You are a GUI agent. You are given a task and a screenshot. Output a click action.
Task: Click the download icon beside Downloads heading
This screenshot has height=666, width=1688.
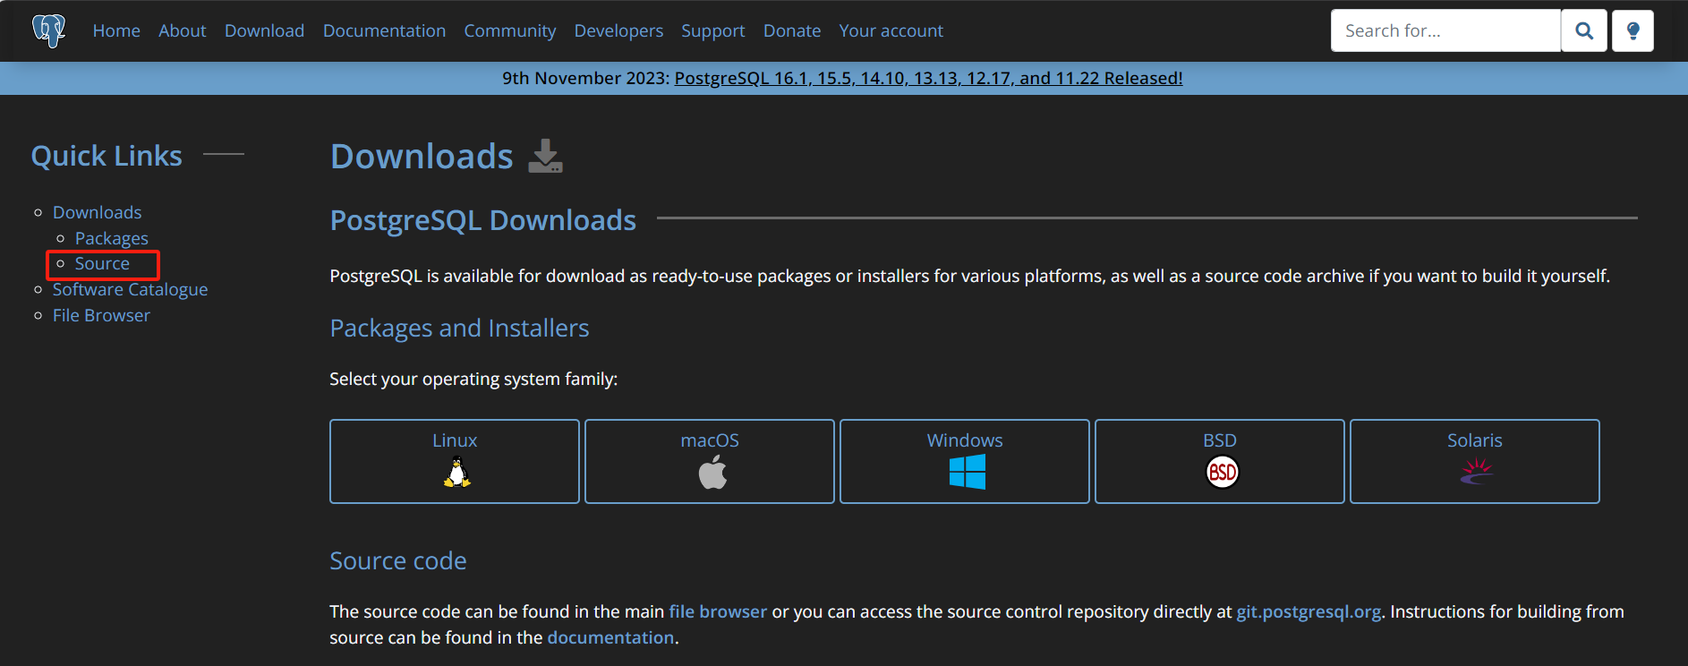click(x=545, y=156)
